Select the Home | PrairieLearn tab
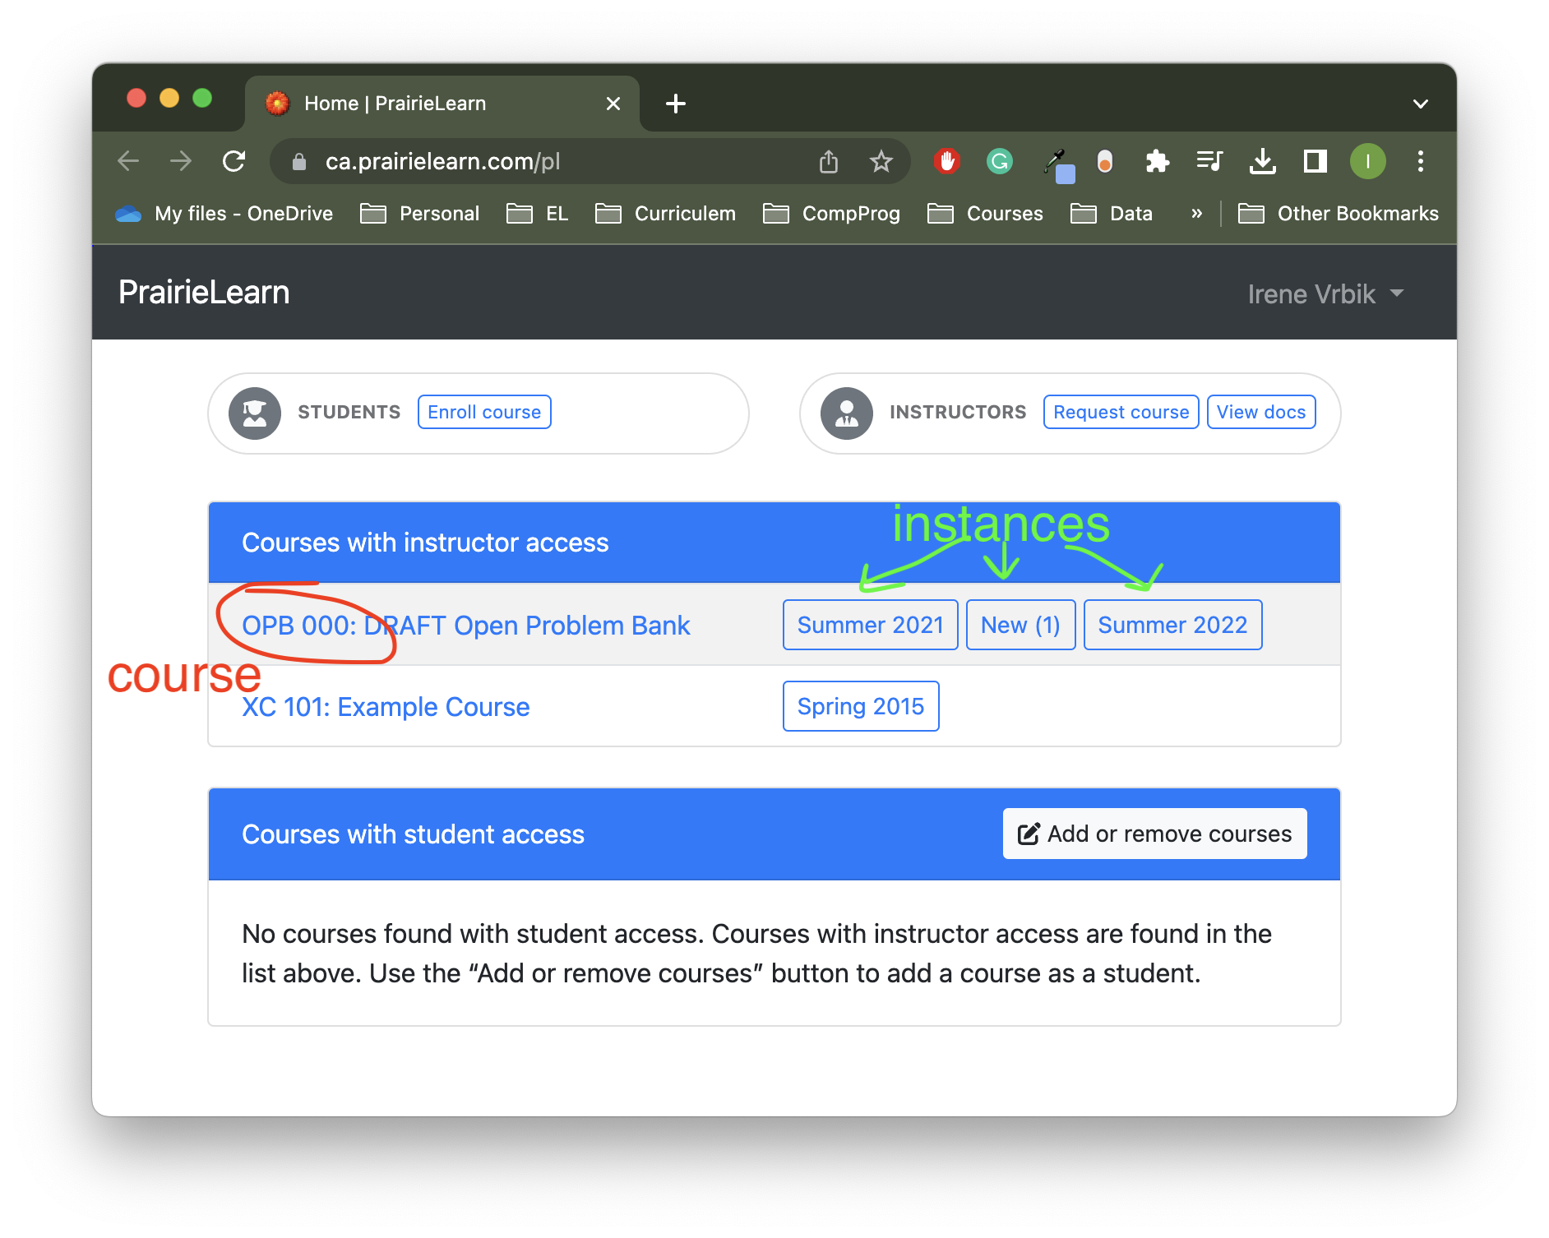The image size is (1549, 1238). point(442,104)
